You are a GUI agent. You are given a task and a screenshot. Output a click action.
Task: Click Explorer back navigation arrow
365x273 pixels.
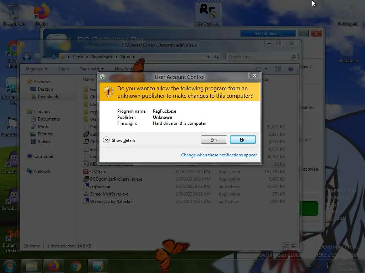[x=27, y=57]
